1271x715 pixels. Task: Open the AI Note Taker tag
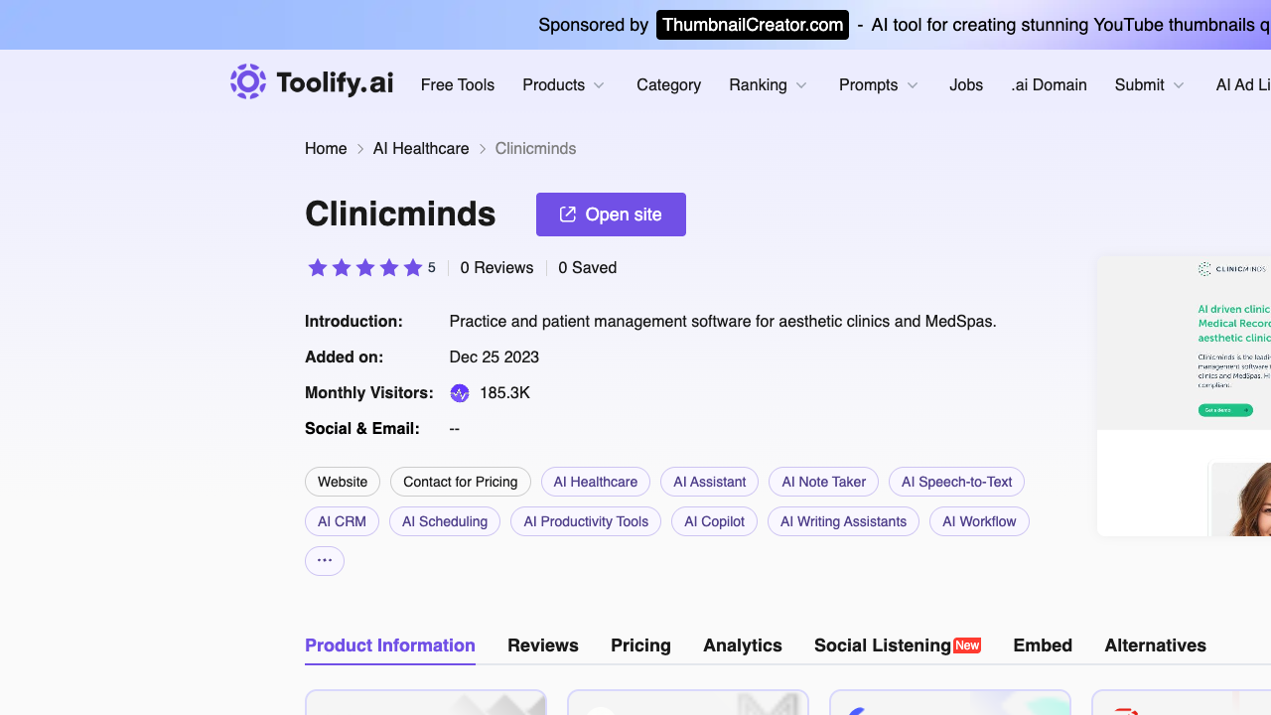click(824, 482)
